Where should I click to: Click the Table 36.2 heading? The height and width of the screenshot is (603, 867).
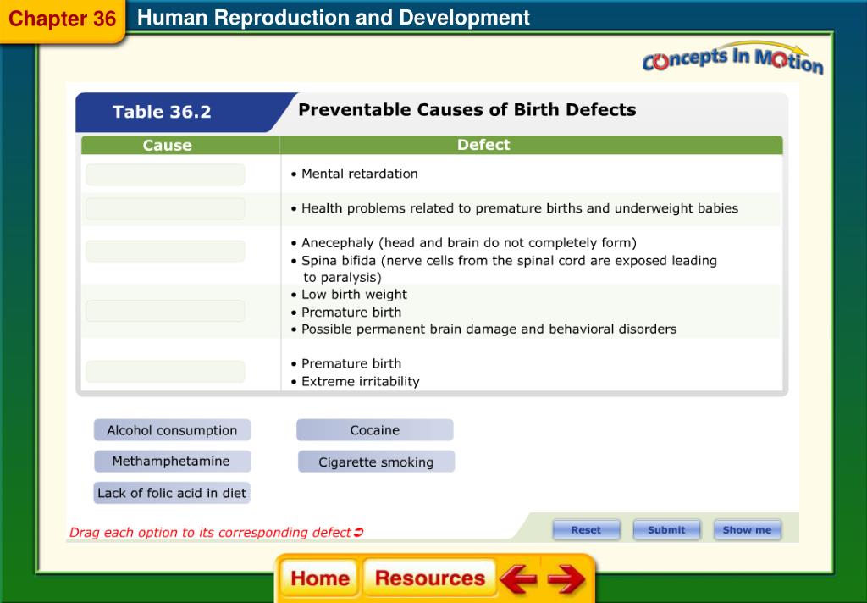pos(162,112)
